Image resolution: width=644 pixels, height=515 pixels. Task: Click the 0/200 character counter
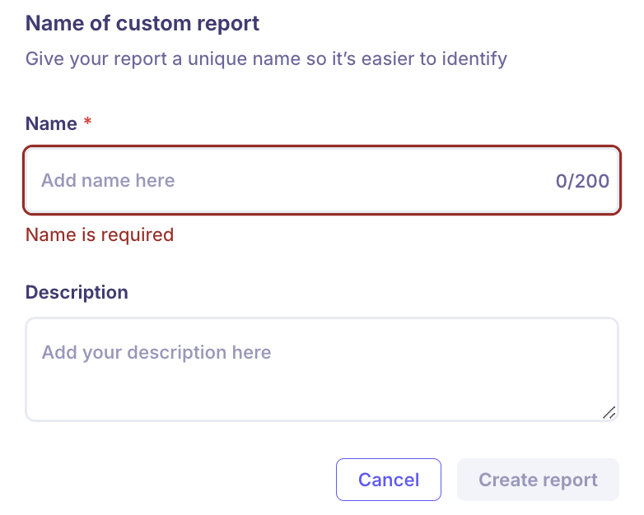582,181
